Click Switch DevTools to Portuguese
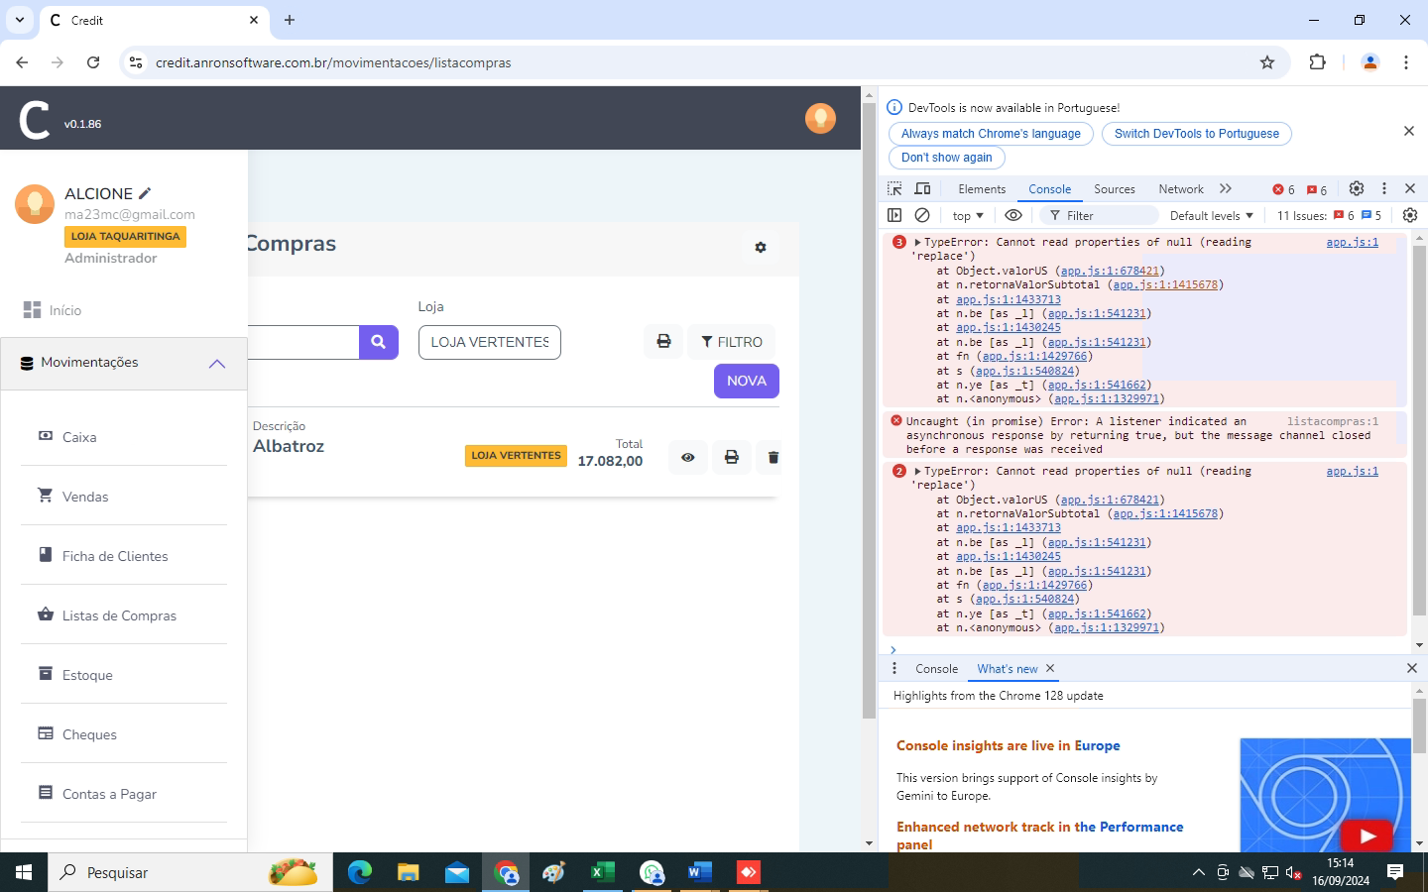1428x892 pixels. (x=1196, y=134)
